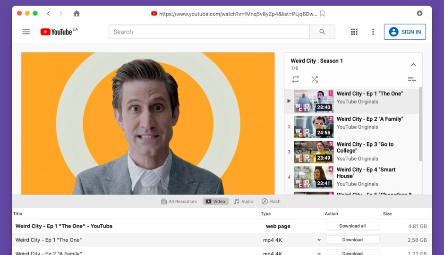Click in the YouTube Search field
This screenshot has width=444, height=255.
(x=209, y=32)
